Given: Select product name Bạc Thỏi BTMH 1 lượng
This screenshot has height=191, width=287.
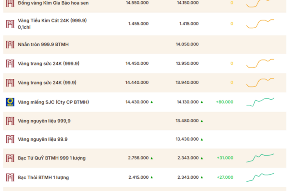Looking at the screenshot, I should point(43,178).
